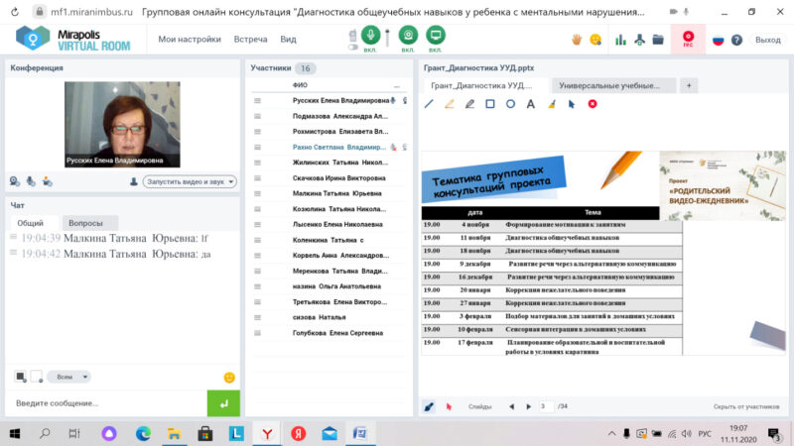Open the Мои настройки menu
This screenshot has height=446, width=794.
190,40
